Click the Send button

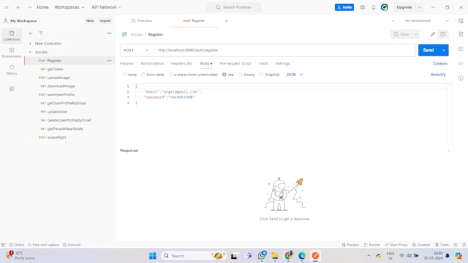pyautogui.click(x=428, y=50)
